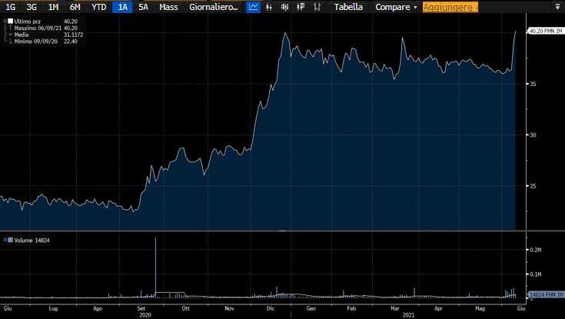The height and width of the screenshot is (319, 565).
Task: Click the Ultimo prz 40.20 value
Action: point(70,22)
